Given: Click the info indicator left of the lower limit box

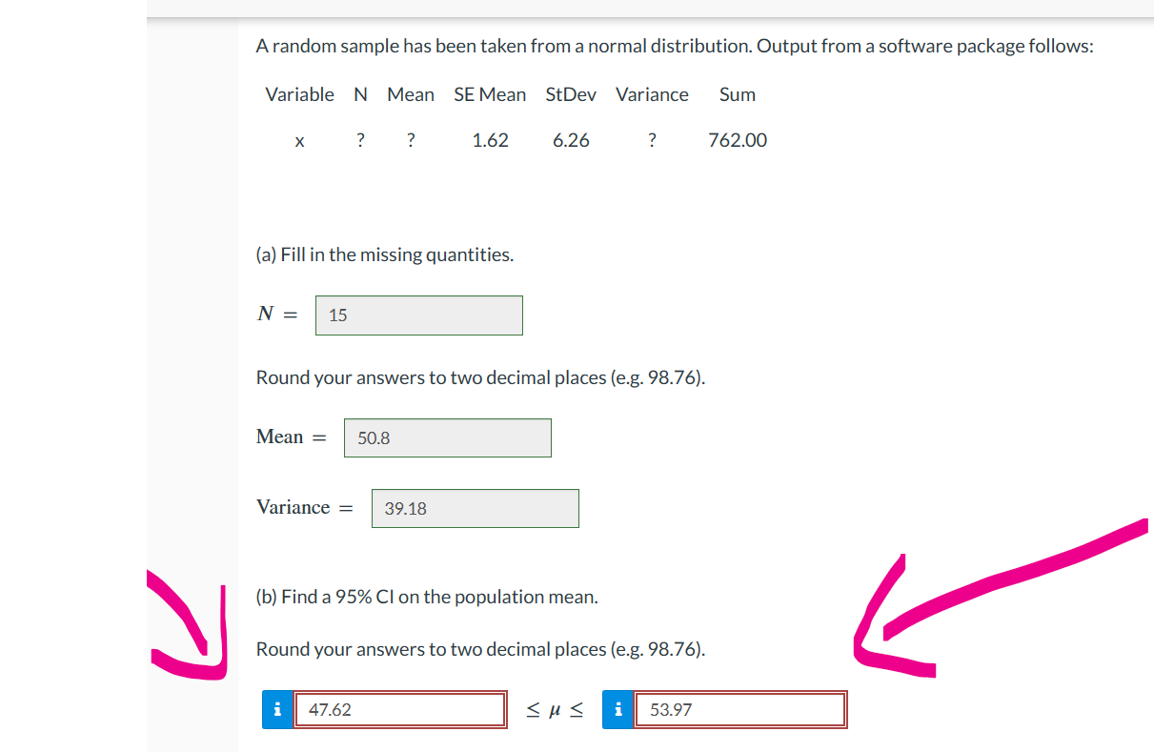Looking at the screenshot, I should (276, 709).
